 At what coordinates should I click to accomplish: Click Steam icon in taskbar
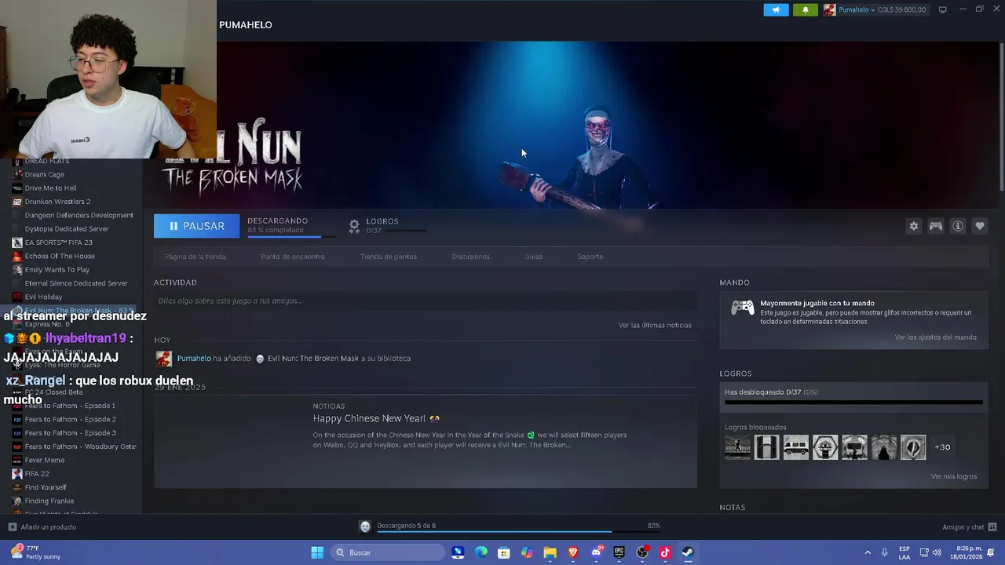pos(688,552)
